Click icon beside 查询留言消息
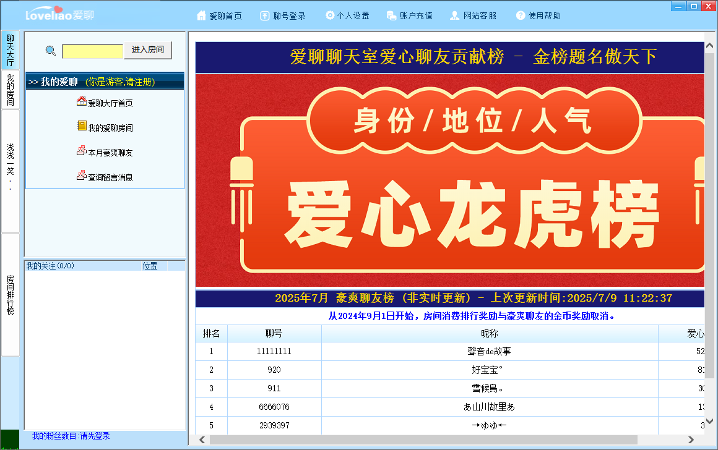Viewport: 718px width, 450px height. [x=82, y=175]
